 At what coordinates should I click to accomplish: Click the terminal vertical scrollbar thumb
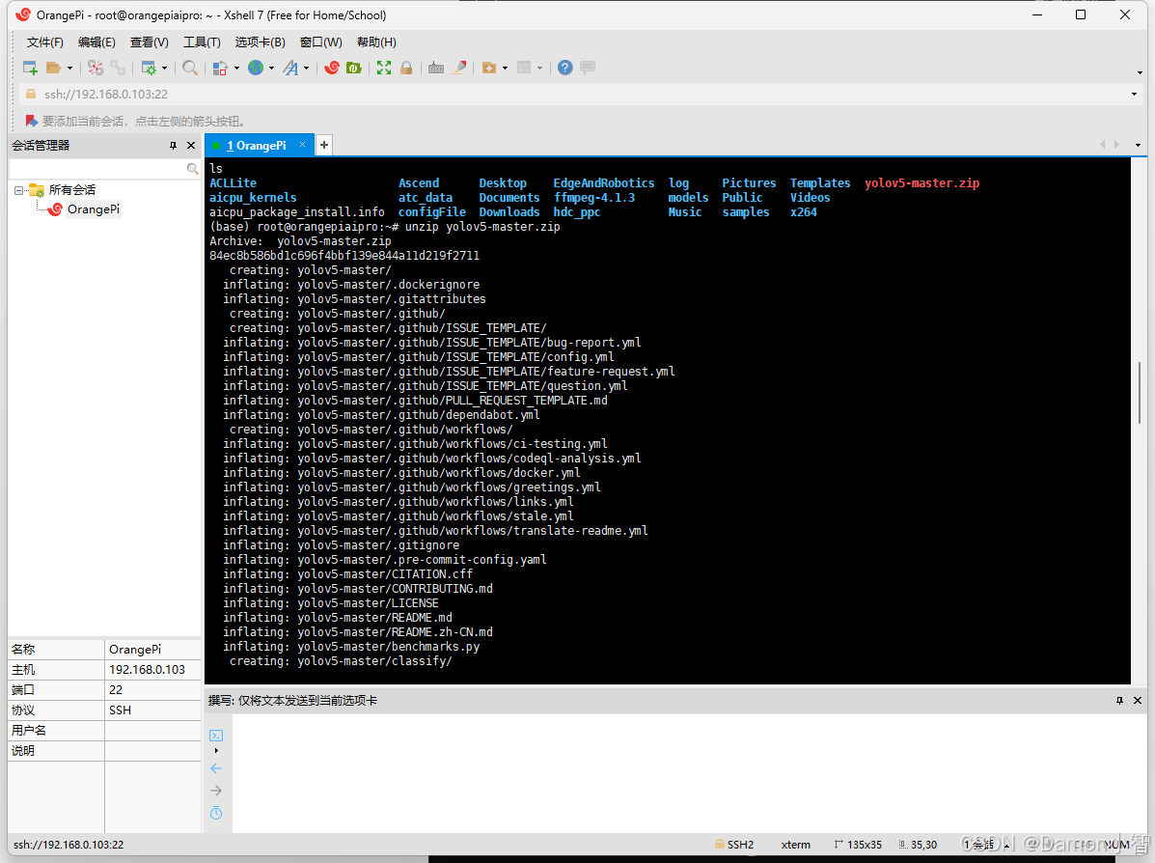(x=1139, y=393)
